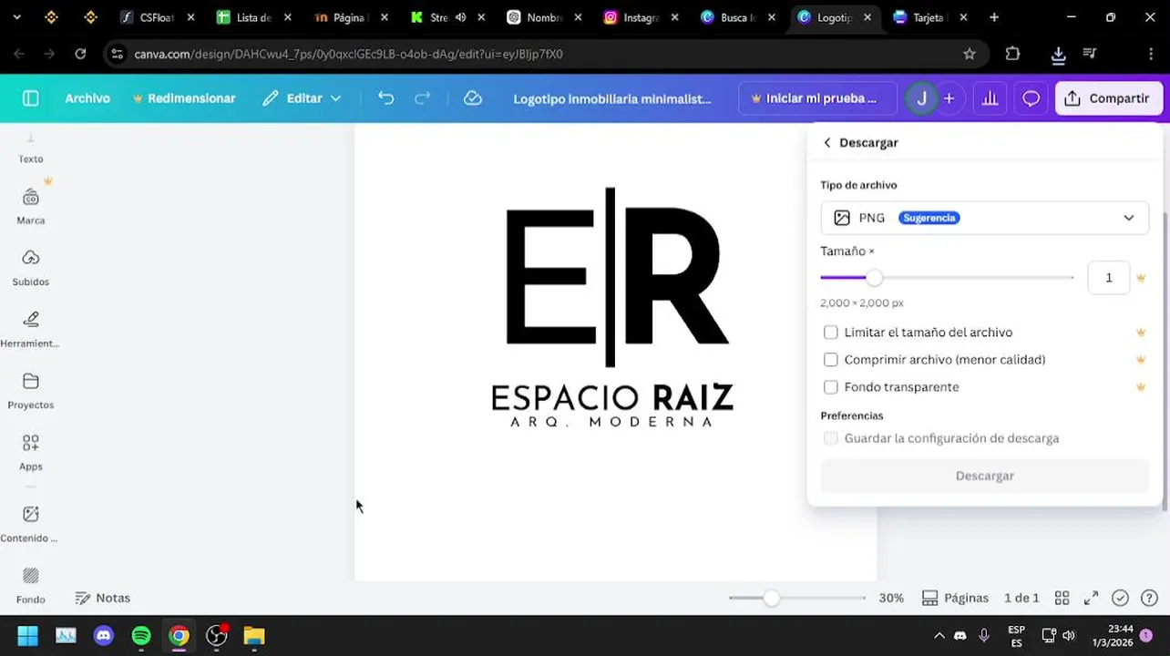Open the design check circle icon
Screen dimensions: 1170x656
coord(1120,598)
